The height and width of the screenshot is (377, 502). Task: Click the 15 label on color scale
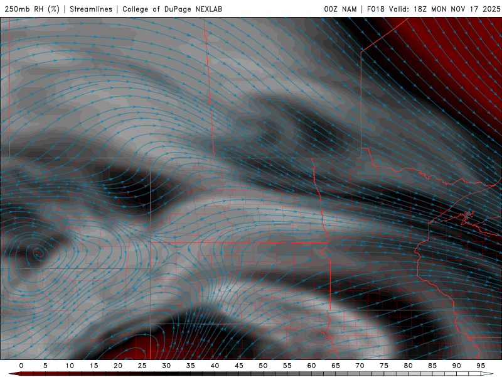point(93,366)
